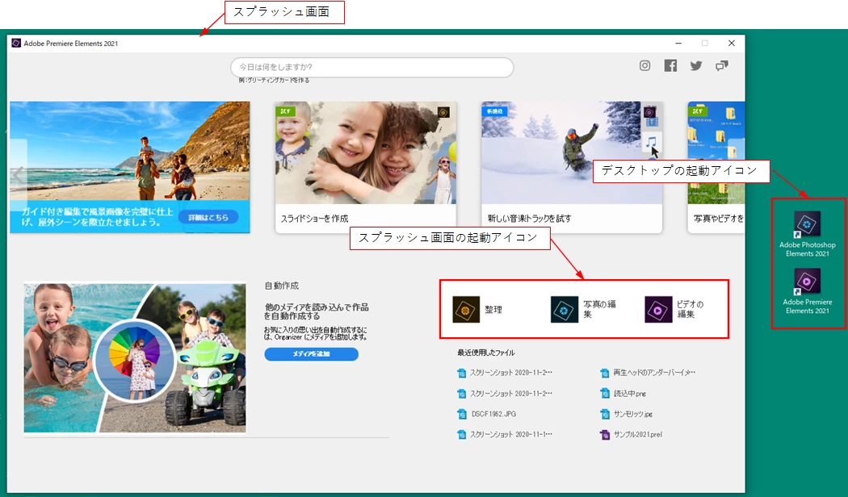Image resolution: width=848 pixels, height=497 pixels.
Task: Open recent file 再生ヘッドのアンダーバーイメ…
Action: click(648, 373)
